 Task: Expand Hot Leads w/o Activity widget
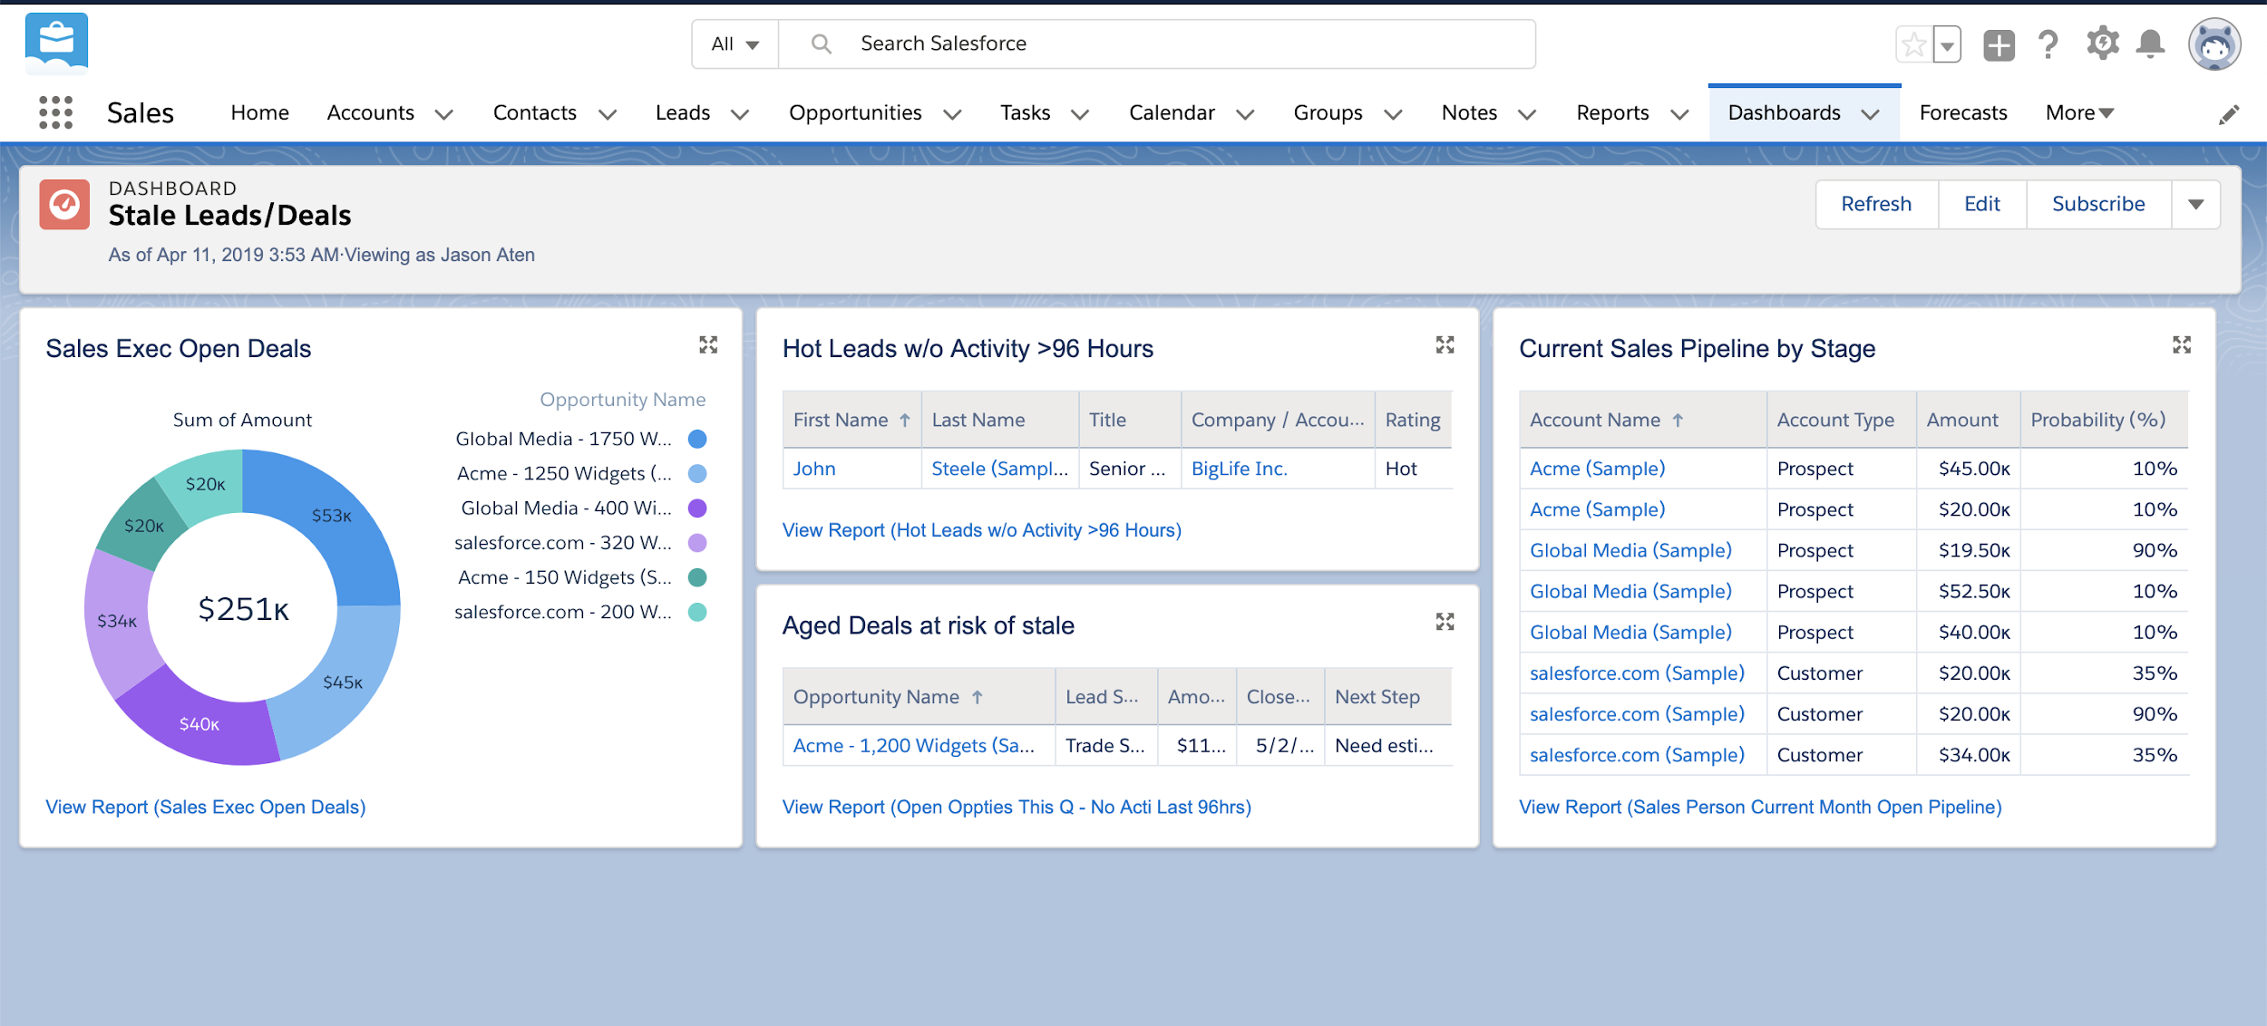coord(1445,344)
